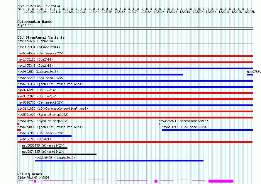
Task: Select nsv5883438 (Almarri2020) label
Action: [x=43, y=145]
